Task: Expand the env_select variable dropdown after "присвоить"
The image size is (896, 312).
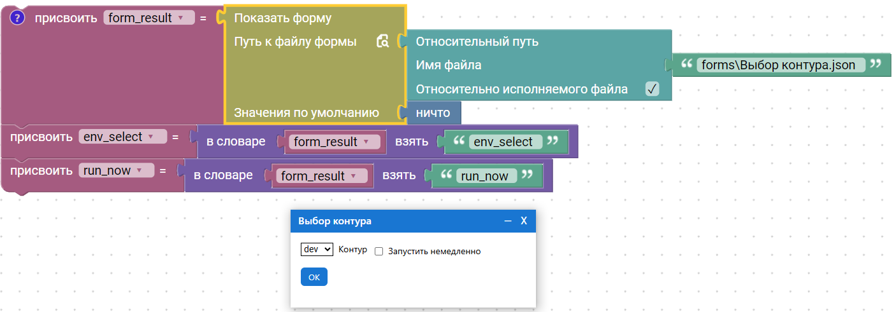Action: click(151, 137)
